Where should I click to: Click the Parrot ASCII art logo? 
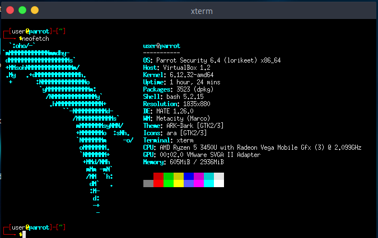tap(73, 112)
